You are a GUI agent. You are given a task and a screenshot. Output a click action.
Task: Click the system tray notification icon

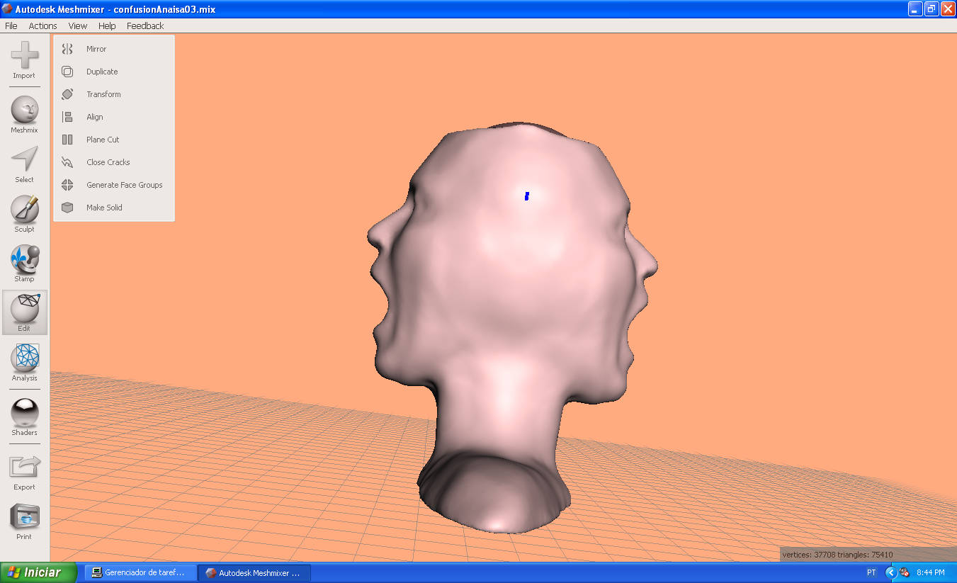(x=905, y=572)
